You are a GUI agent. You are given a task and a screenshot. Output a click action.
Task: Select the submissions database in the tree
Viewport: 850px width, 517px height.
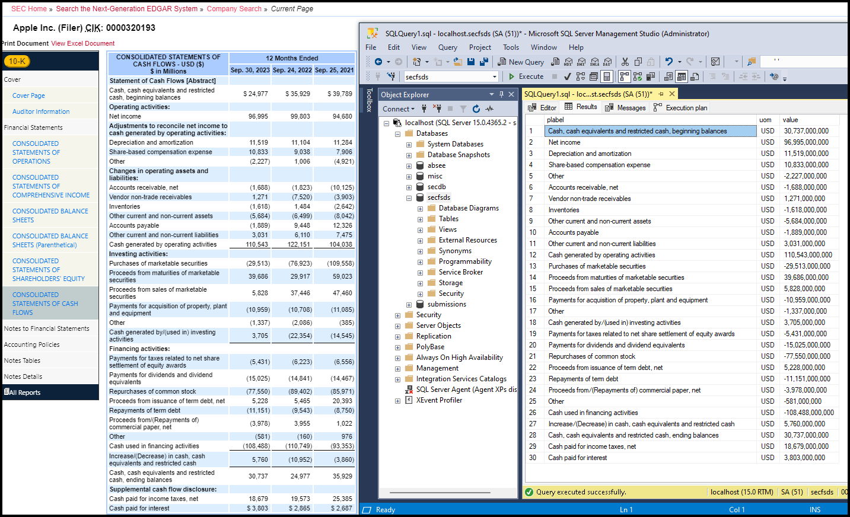[447, 304]
